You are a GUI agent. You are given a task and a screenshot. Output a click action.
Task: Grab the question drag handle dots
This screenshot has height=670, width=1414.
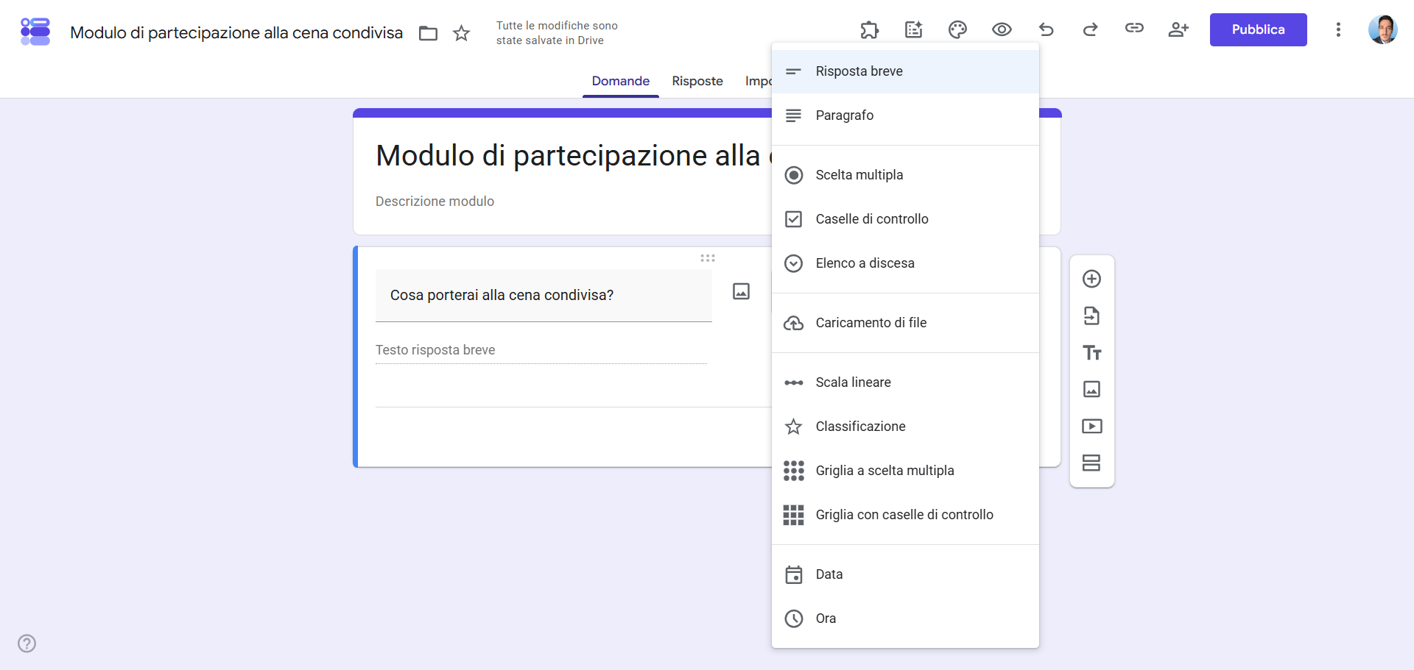click(x=708, y=258)
